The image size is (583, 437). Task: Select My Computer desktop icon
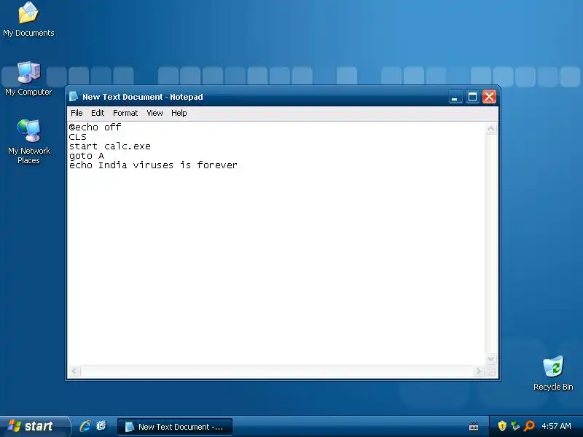click(x=28, y=79)
